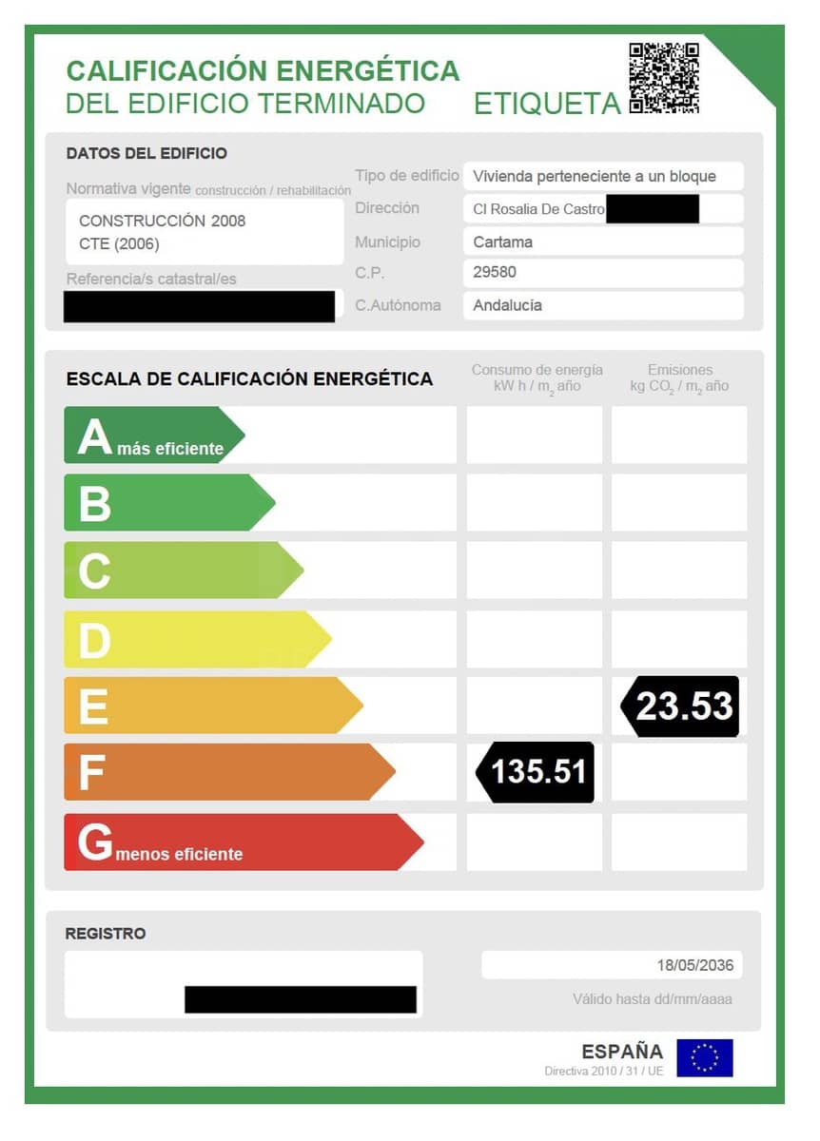Click the yellow D rating arrow

[198, 639]
